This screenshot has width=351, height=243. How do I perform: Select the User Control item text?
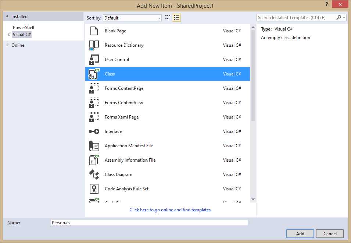(x=117, y=60)
